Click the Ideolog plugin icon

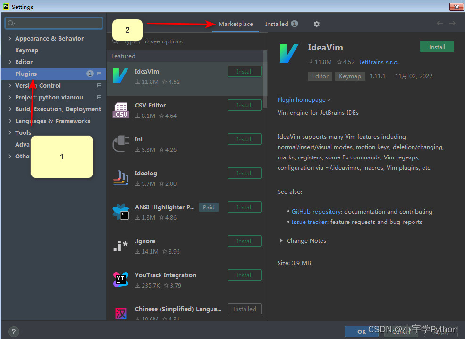pos(121,178)
